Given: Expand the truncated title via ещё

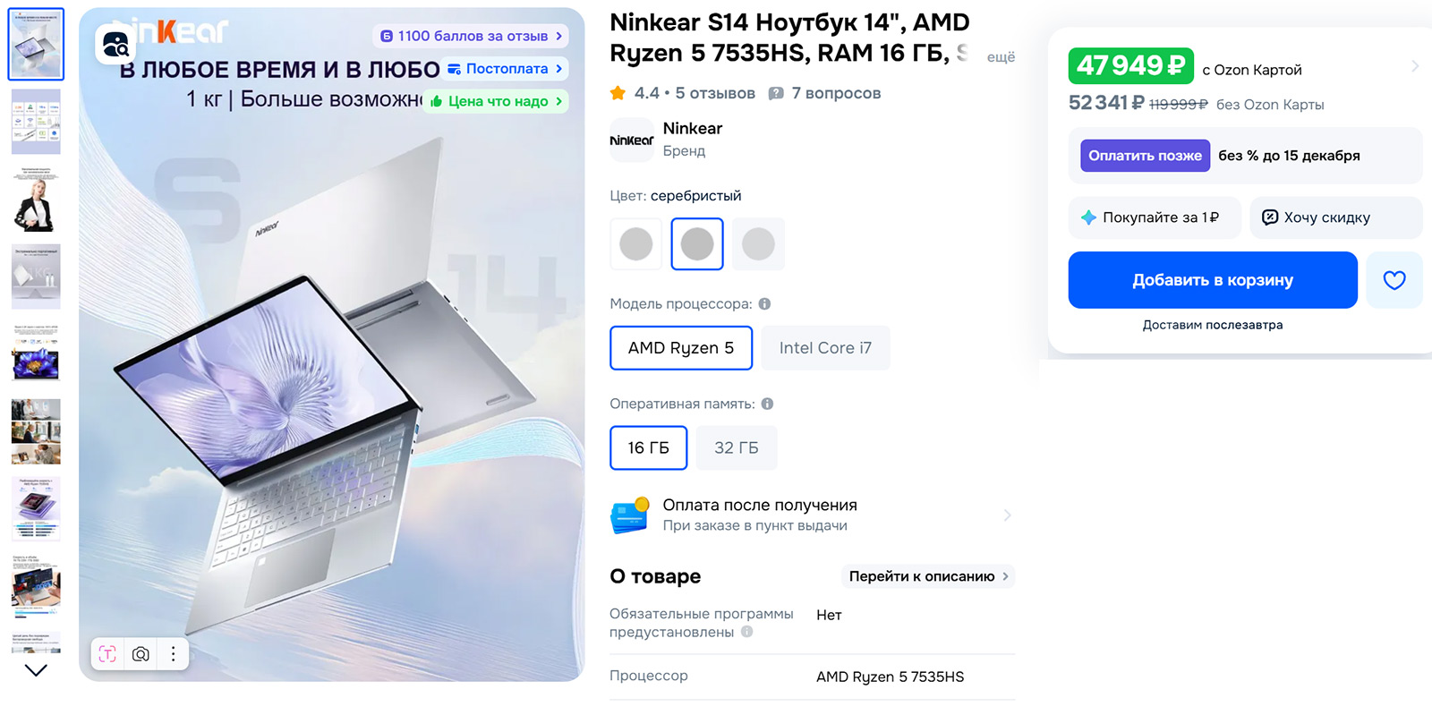Looking at the screenshot, I should click(x=1001, y=57).
